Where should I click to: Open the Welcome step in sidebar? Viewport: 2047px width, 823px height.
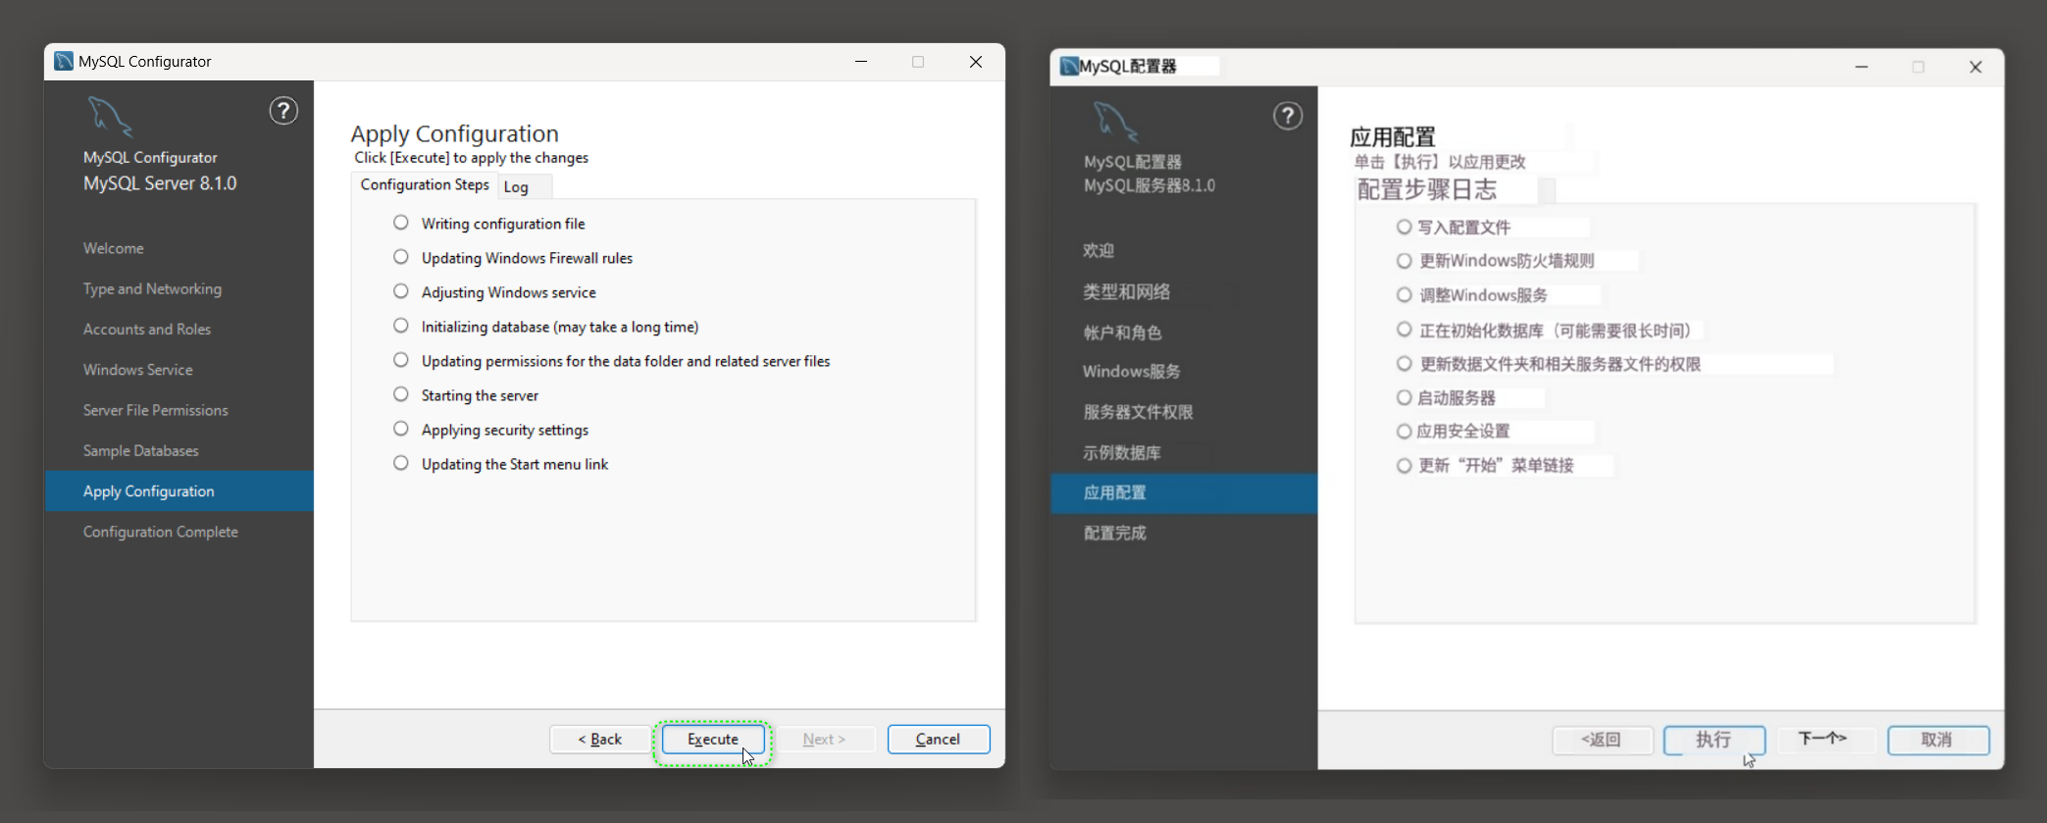114,248
